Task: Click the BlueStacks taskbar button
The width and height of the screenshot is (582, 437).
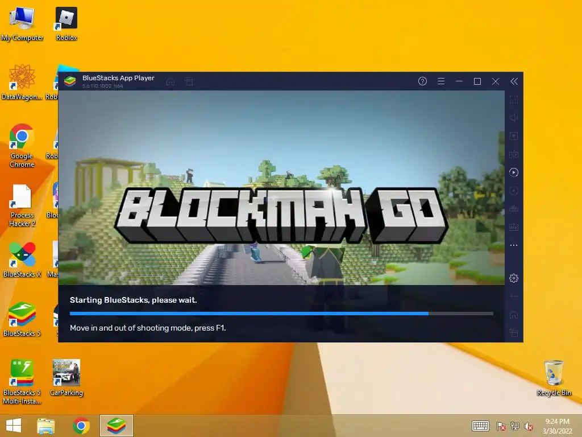Action: (x=117, y=426)
